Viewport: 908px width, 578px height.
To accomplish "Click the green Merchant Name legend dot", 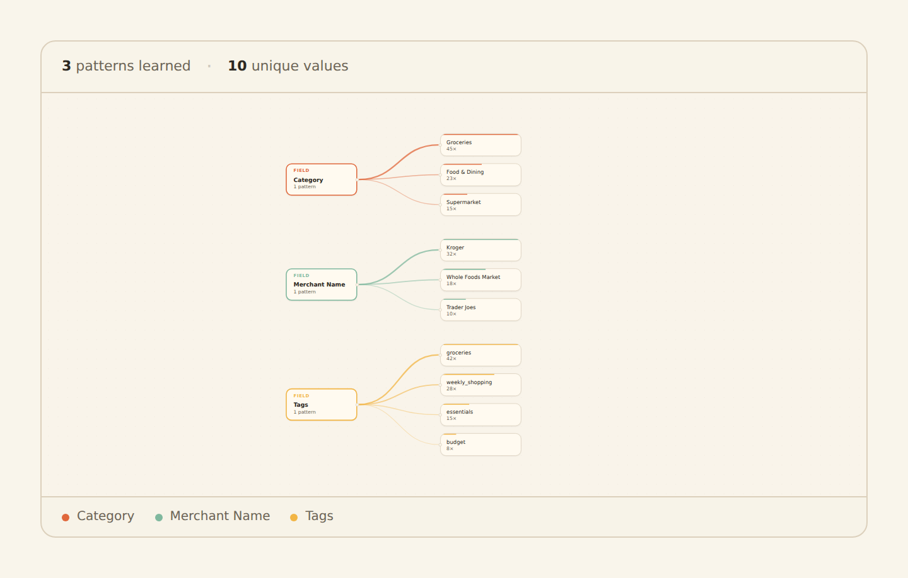I will coord(159,518).
